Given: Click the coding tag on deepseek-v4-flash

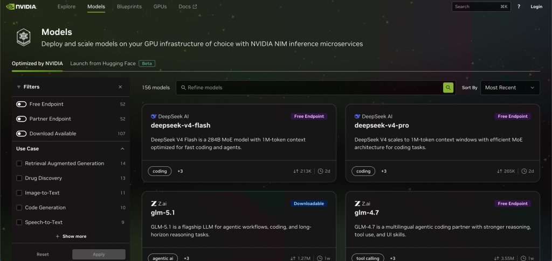Looking at the screenshot, I should point(160,171).
